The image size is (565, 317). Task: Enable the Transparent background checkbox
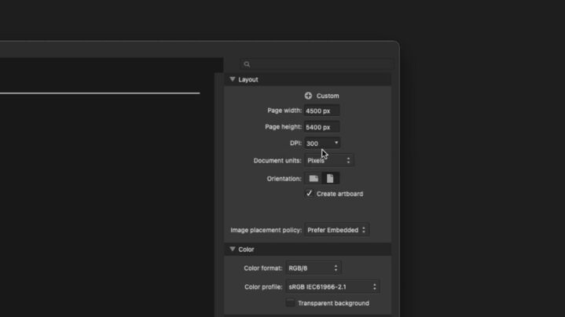click(x=290, y=303)
